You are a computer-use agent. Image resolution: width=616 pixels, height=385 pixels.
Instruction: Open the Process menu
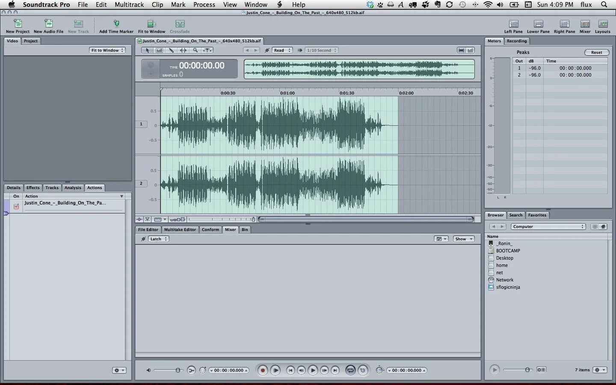(204, 5)
